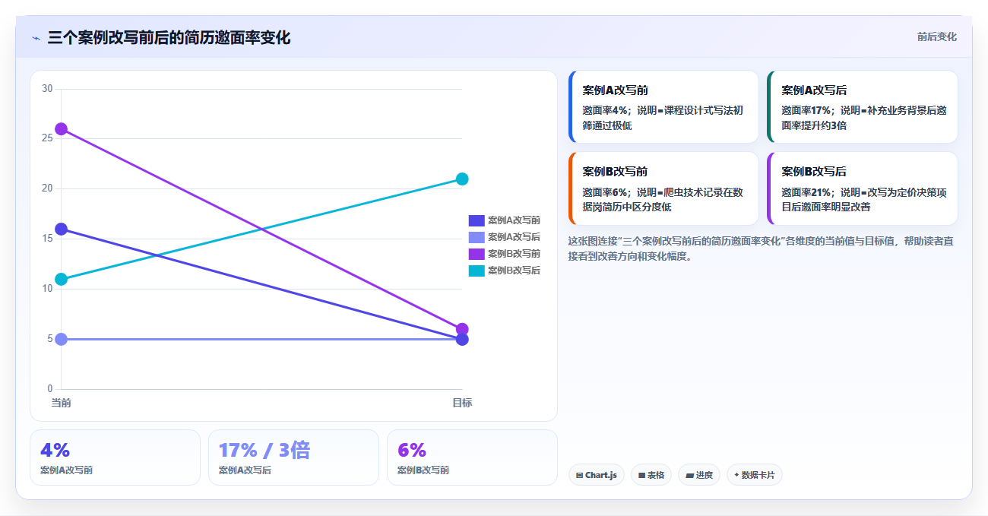Click the 目标 x-axis label

(462, 403)
